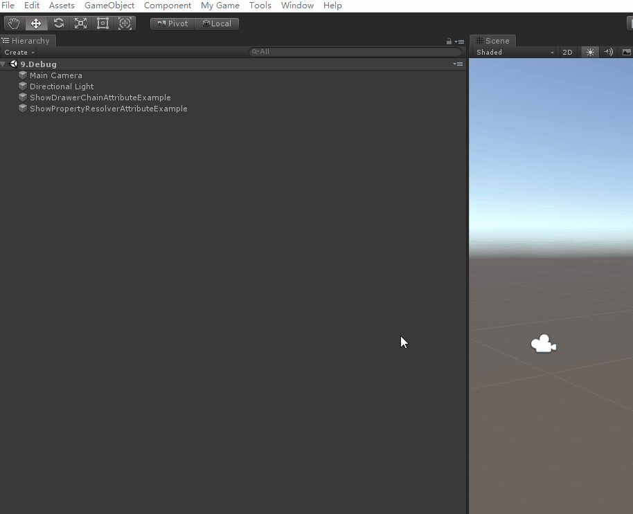The width and height of the screenshot is (633, 514).
Task: Click the camera gizmo in Scene view
Action: point(544,344)
